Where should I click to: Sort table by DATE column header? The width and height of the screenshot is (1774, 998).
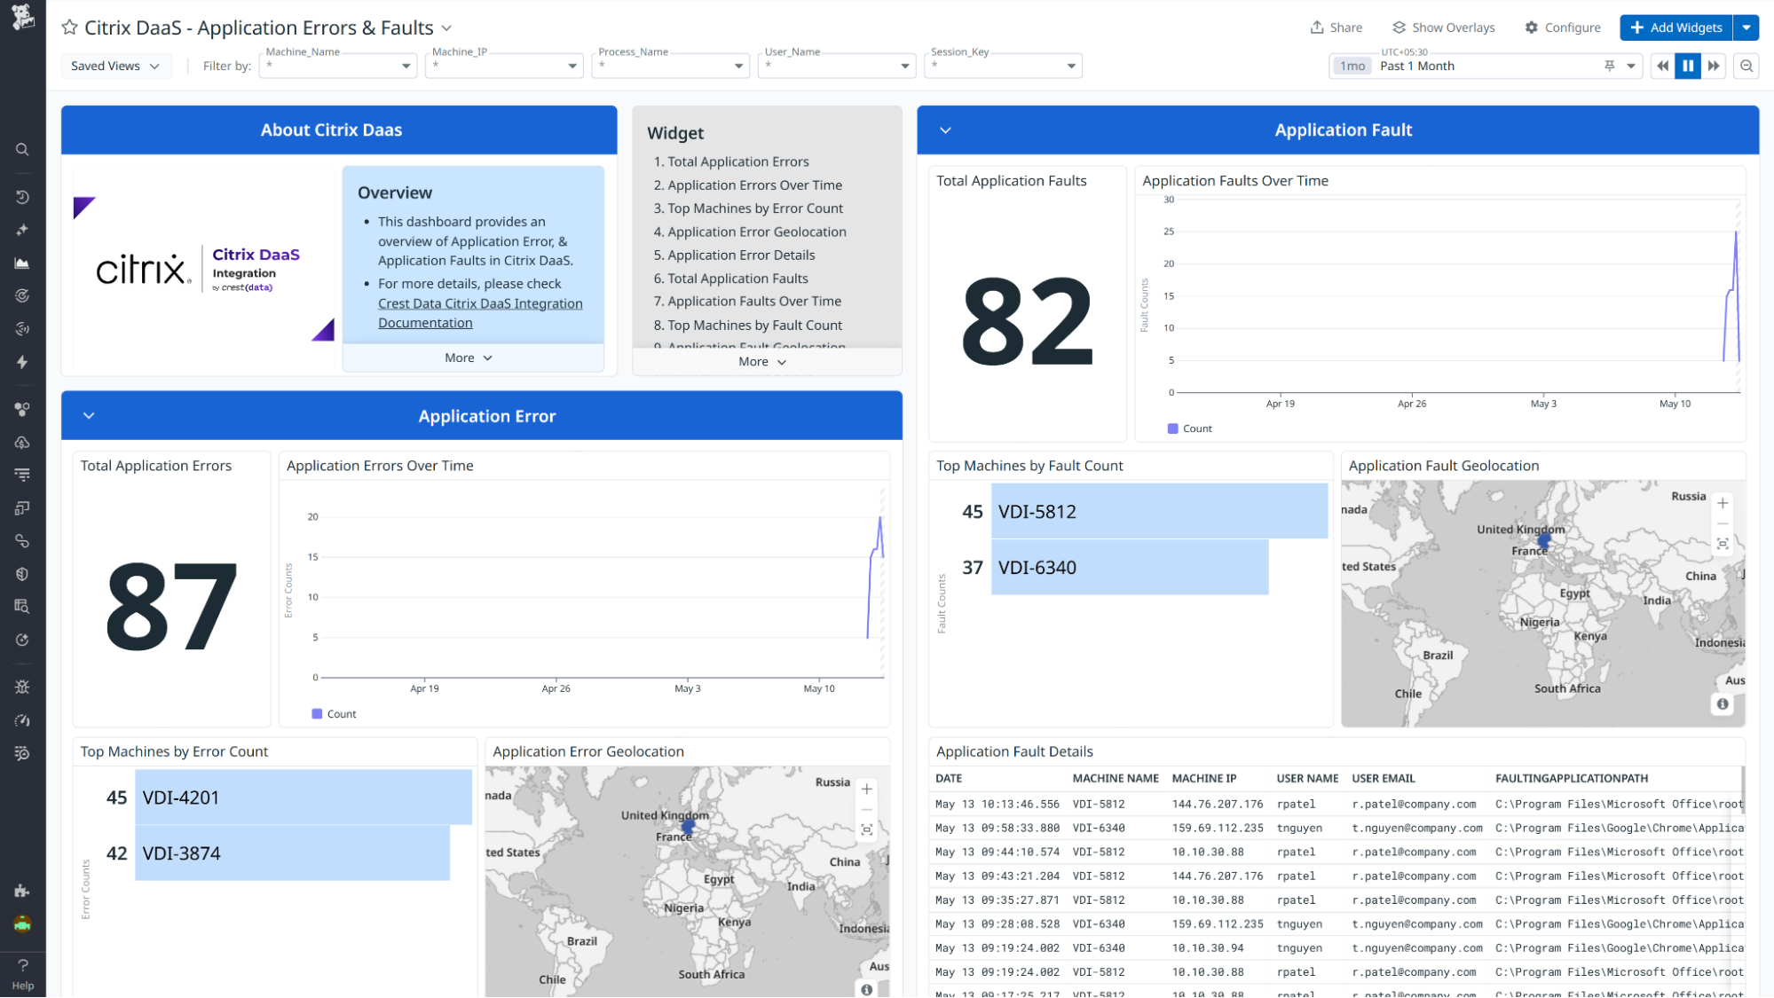point(949,779)
